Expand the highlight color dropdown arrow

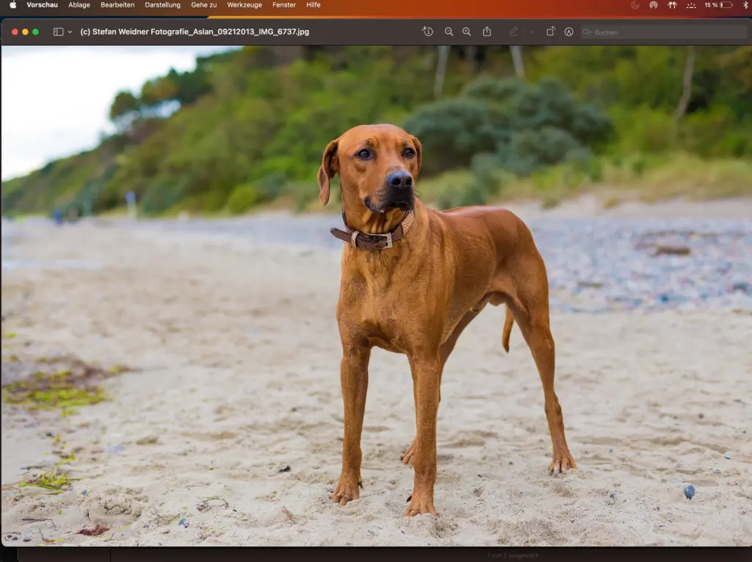532,32
